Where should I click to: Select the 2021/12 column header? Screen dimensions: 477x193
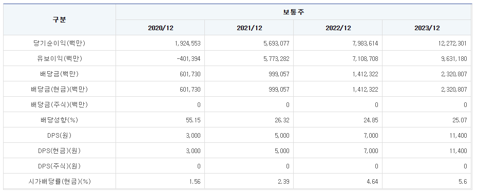(249, 28)
